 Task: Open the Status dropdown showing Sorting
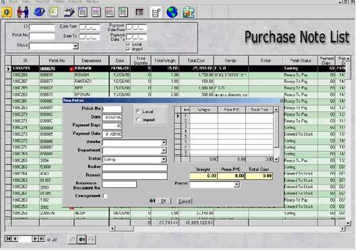click(x=163, y=160)
